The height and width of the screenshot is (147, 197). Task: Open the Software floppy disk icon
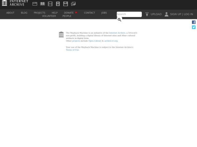66,4
